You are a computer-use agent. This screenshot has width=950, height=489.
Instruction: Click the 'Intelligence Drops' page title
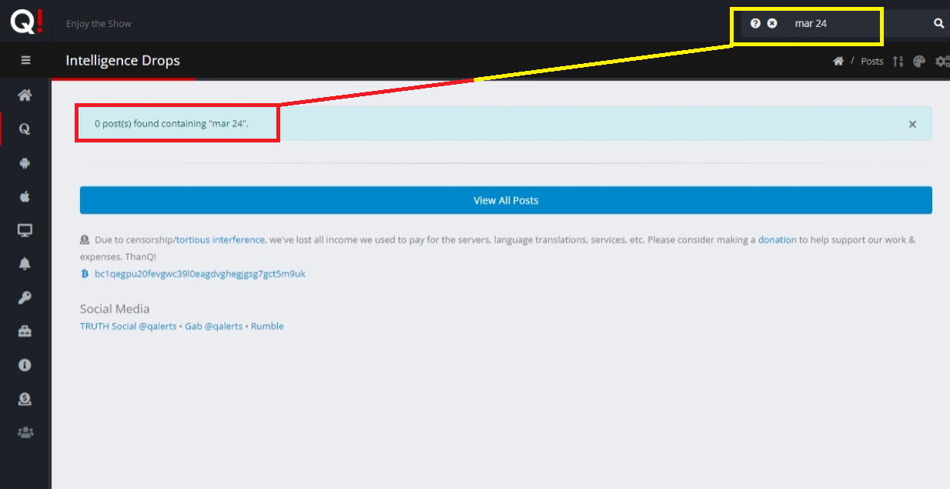[x=123, y=60]
